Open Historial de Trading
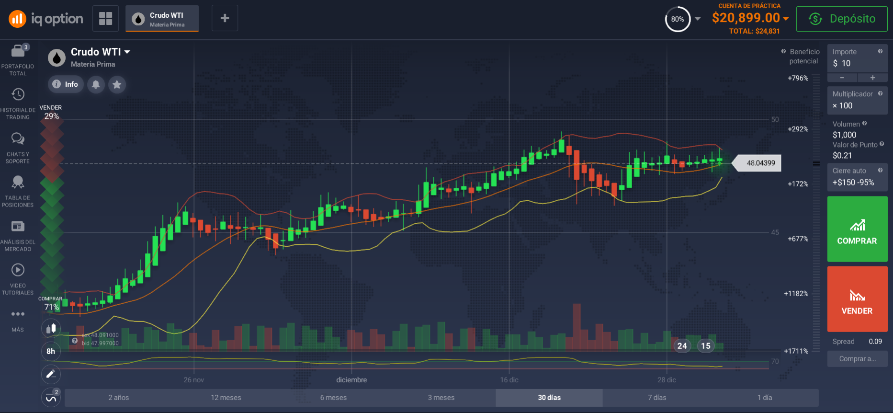Viewport: 893px width, 413px height. tap(18, 104)
